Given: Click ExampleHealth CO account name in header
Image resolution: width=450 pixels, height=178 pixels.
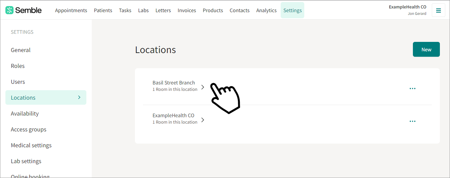Looking at the screenshot, I should pos(407,7).
